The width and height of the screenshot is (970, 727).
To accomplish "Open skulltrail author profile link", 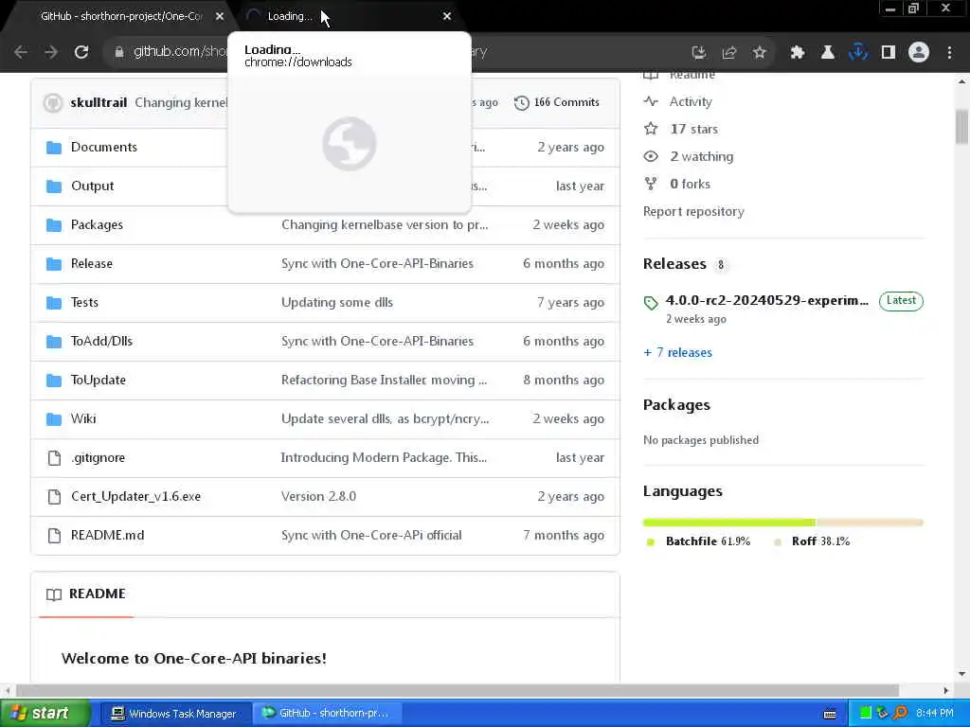I will click(99, 102).
